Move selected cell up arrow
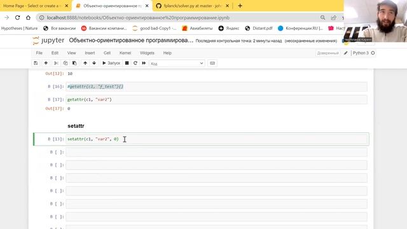The width and height of the screenshot is (407, 229). point(85,63)
